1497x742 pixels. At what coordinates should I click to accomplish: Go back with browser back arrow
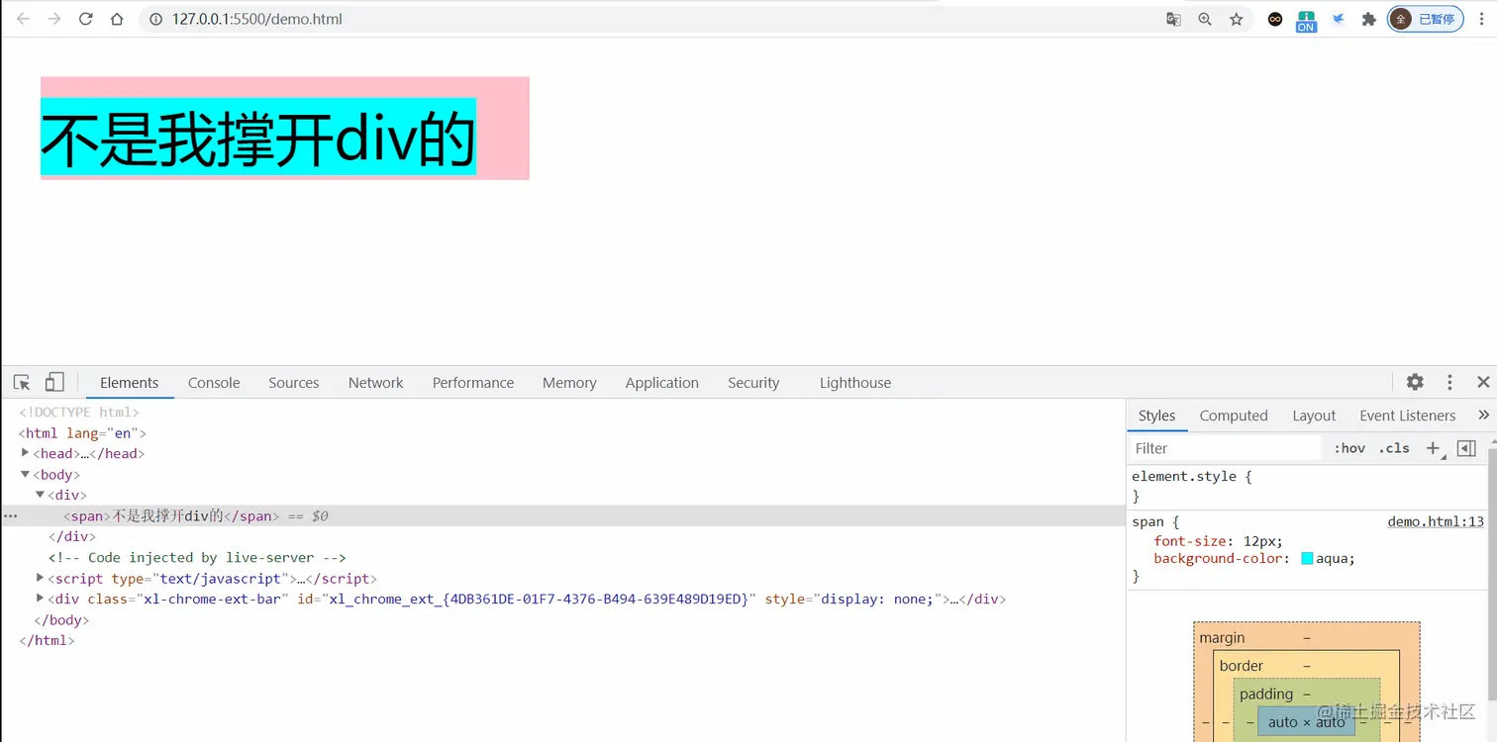[23, 19]
